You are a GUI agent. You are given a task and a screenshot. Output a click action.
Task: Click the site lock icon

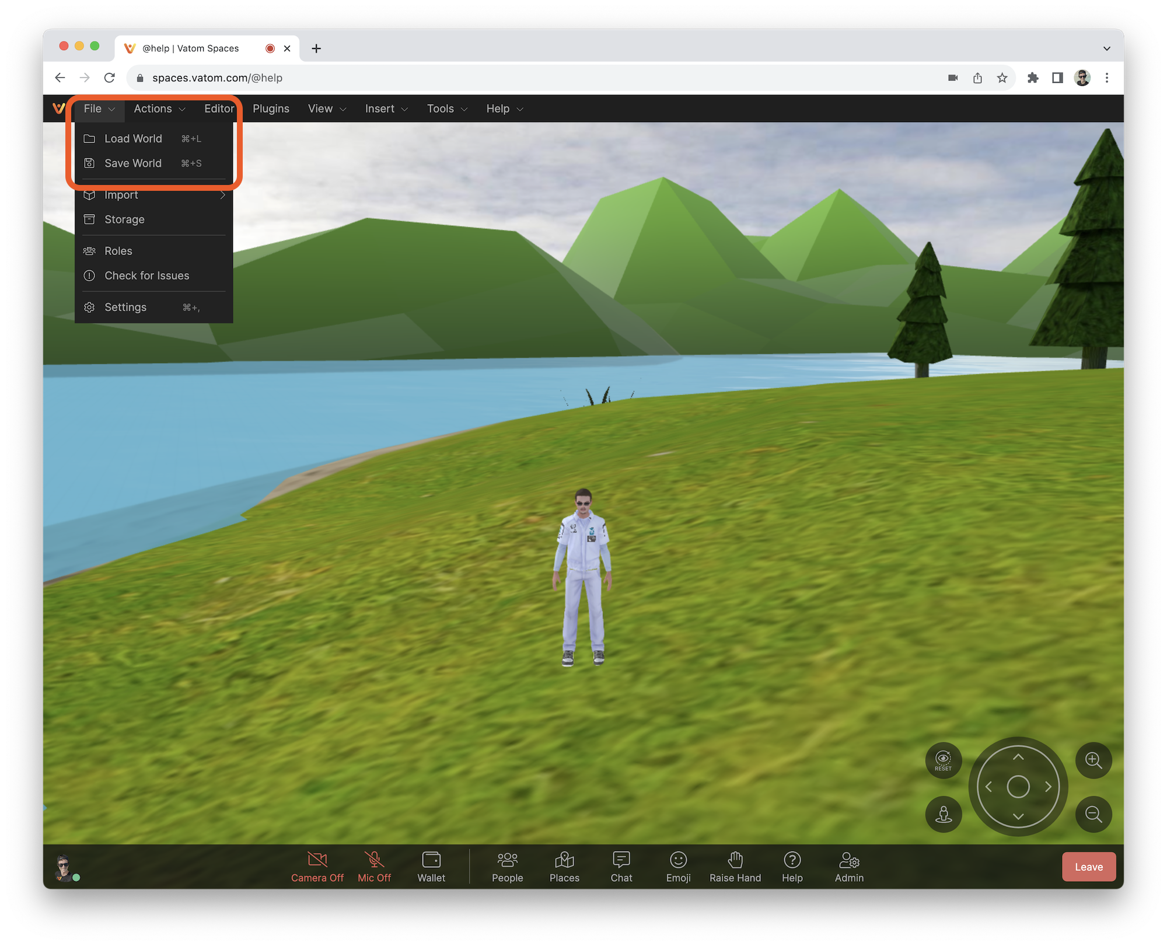coord(140,78)
